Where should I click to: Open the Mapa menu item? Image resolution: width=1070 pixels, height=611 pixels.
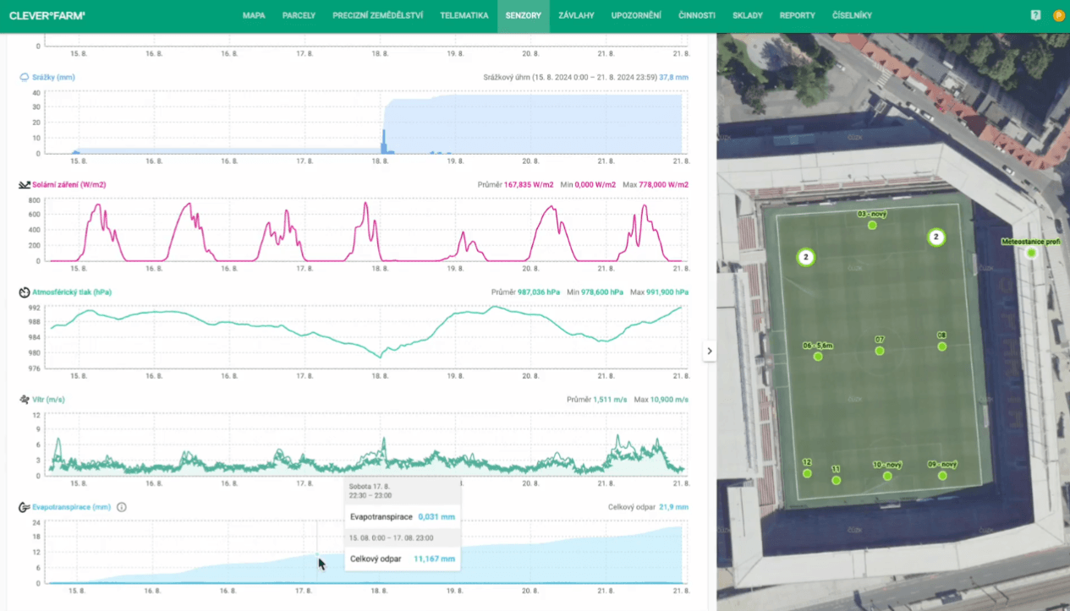point(254,15)
